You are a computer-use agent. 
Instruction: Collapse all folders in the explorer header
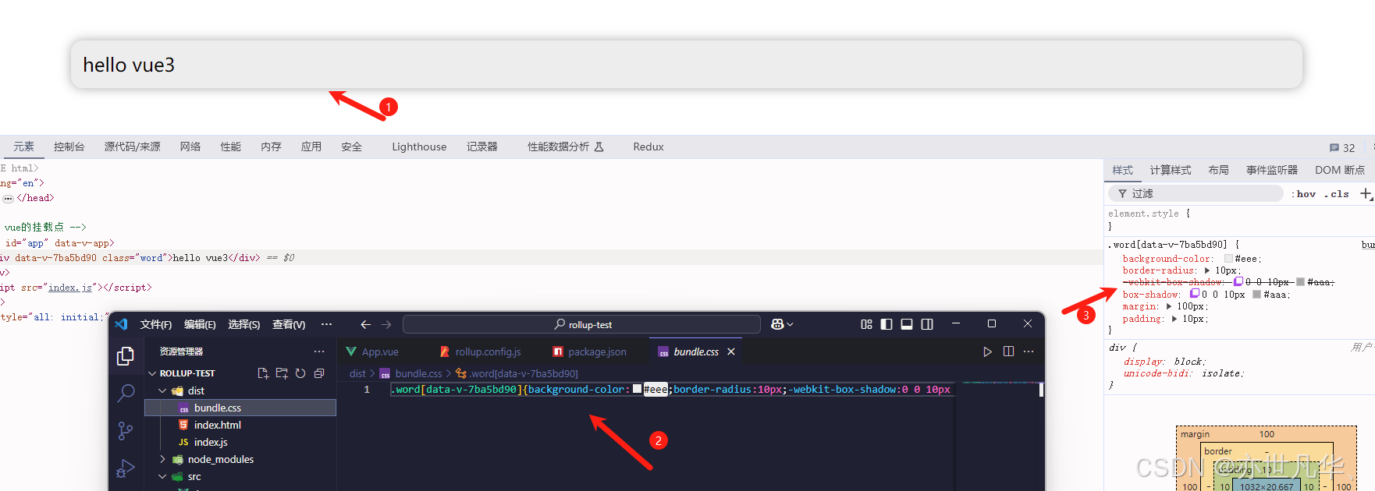[319, 373]
